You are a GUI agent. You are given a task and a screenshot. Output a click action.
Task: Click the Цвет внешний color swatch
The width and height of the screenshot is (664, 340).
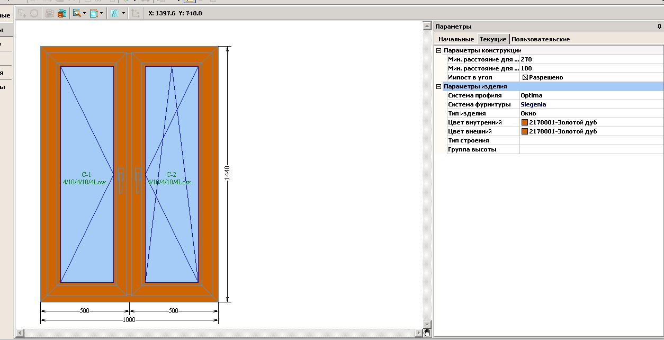click(525, 131)
